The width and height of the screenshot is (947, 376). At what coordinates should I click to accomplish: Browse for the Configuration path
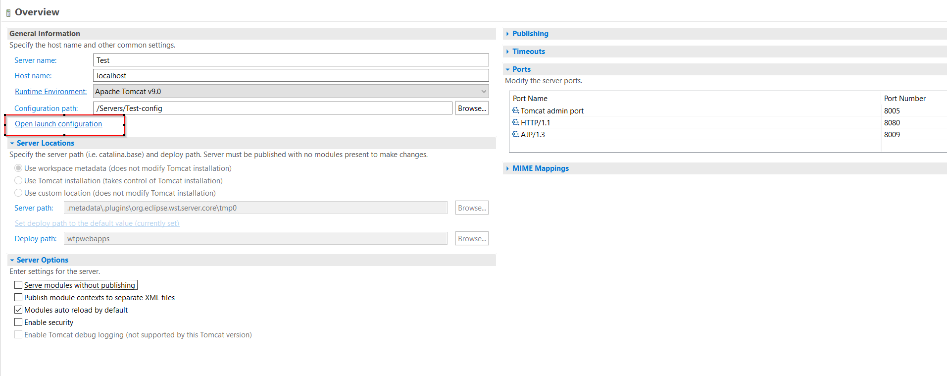tap(472, 108)
